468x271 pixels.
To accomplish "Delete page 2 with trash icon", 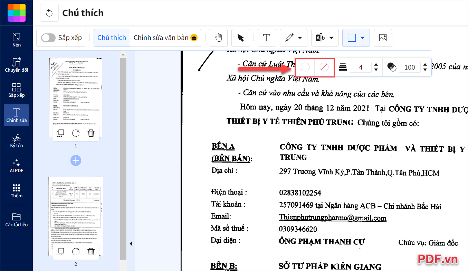I will pos(91,252).
